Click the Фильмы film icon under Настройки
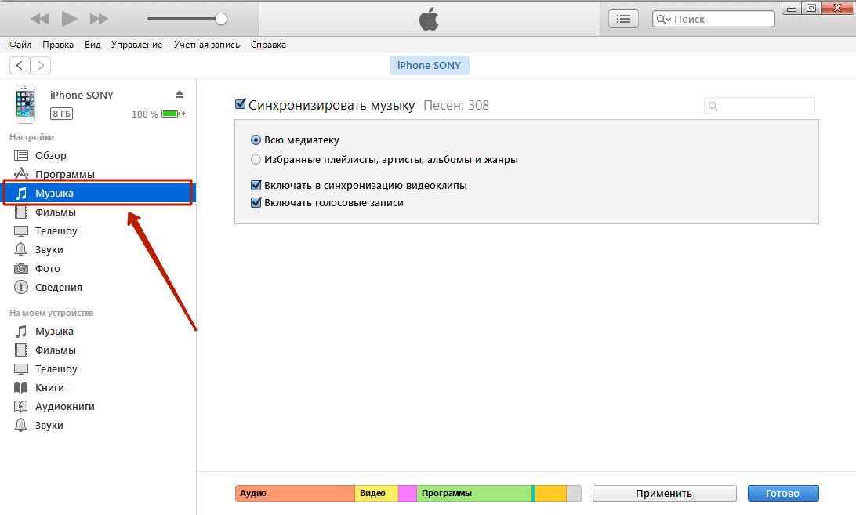This screenshot has height=515, width=856. point(20,212)
